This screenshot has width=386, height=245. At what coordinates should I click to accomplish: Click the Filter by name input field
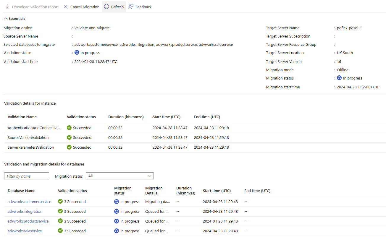26,176
